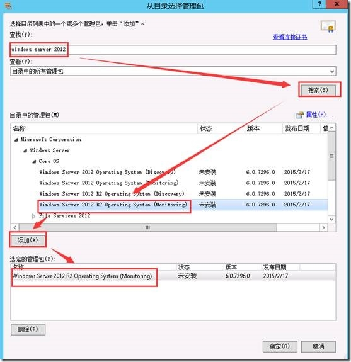Screen dimensions: 351x362
Task: Select Windows Server 2012 R2 Operating System (Monitoring) in catalog
Action: click(x=113, y=205)
